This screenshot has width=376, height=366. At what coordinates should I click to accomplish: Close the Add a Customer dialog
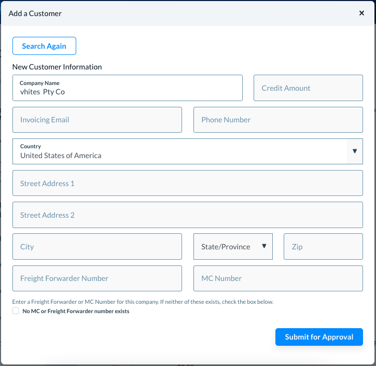coord(361,13)
